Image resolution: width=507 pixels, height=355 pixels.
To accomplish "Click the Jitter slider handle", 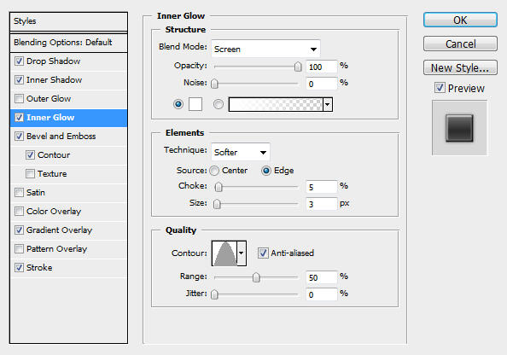I will tap(214, 294).
